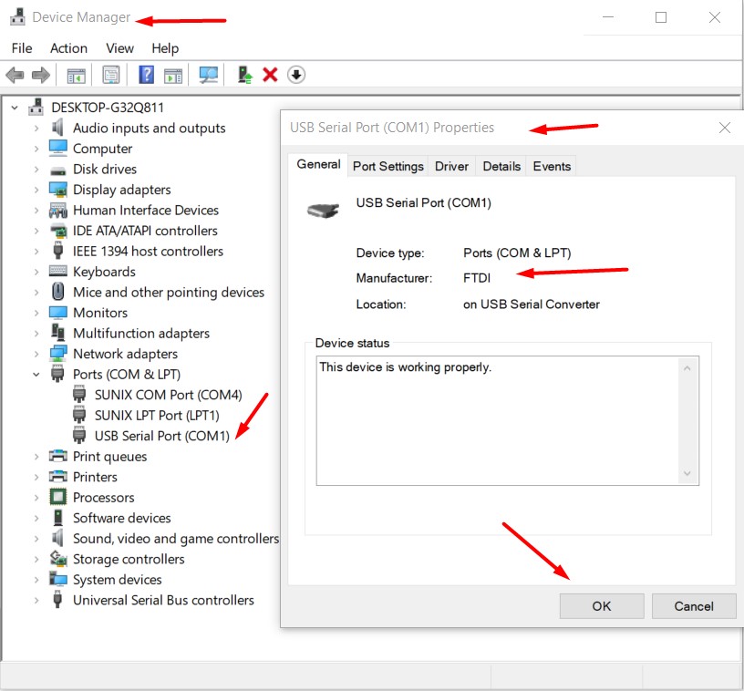Screen dimensions: 744x691
Task: Click the serial connector icon in Properties dialog
Action: [323, 210]
